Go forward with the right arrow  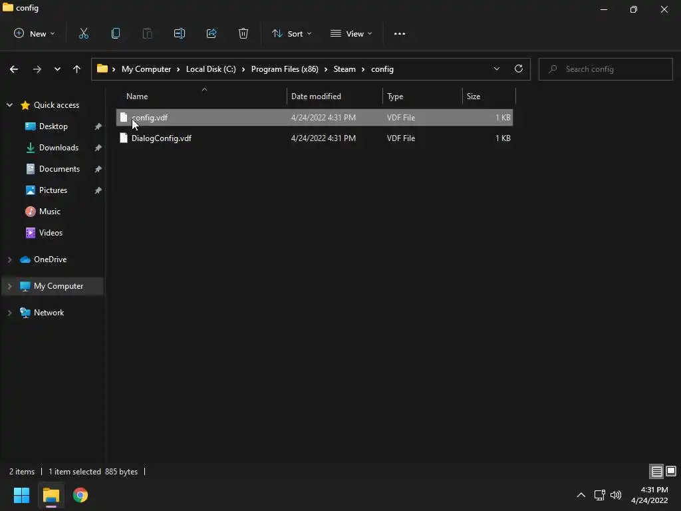(x=37, y=69)
